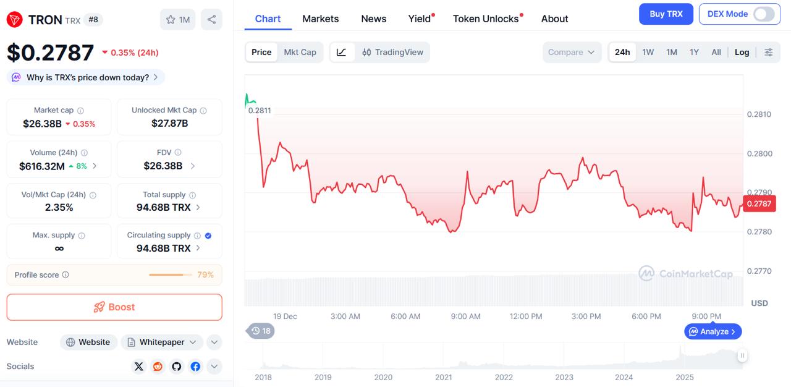Screen dimensions: 791x387
Task: Share the TRON page
Action: point(212,19)
